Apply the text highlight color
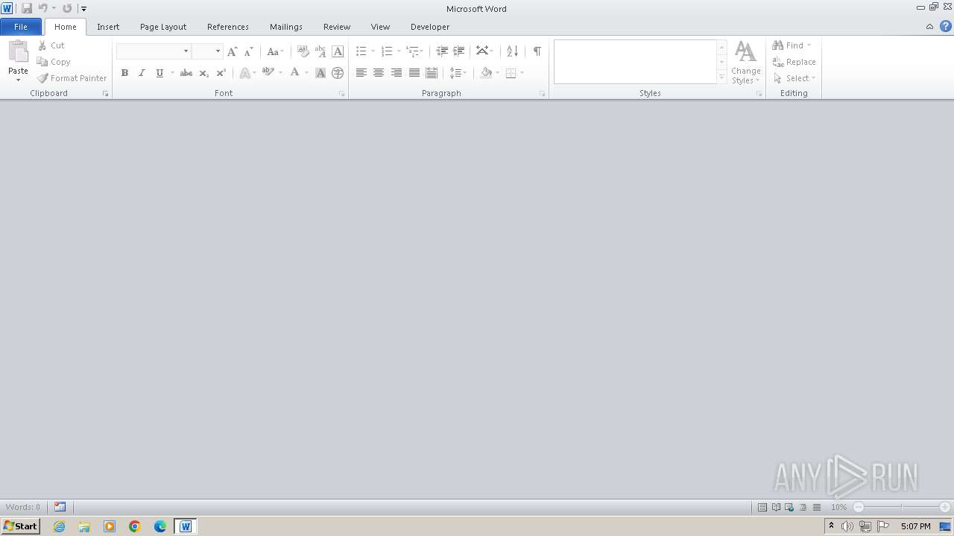This screenshot has height=536, width=954. pos(268,73)
